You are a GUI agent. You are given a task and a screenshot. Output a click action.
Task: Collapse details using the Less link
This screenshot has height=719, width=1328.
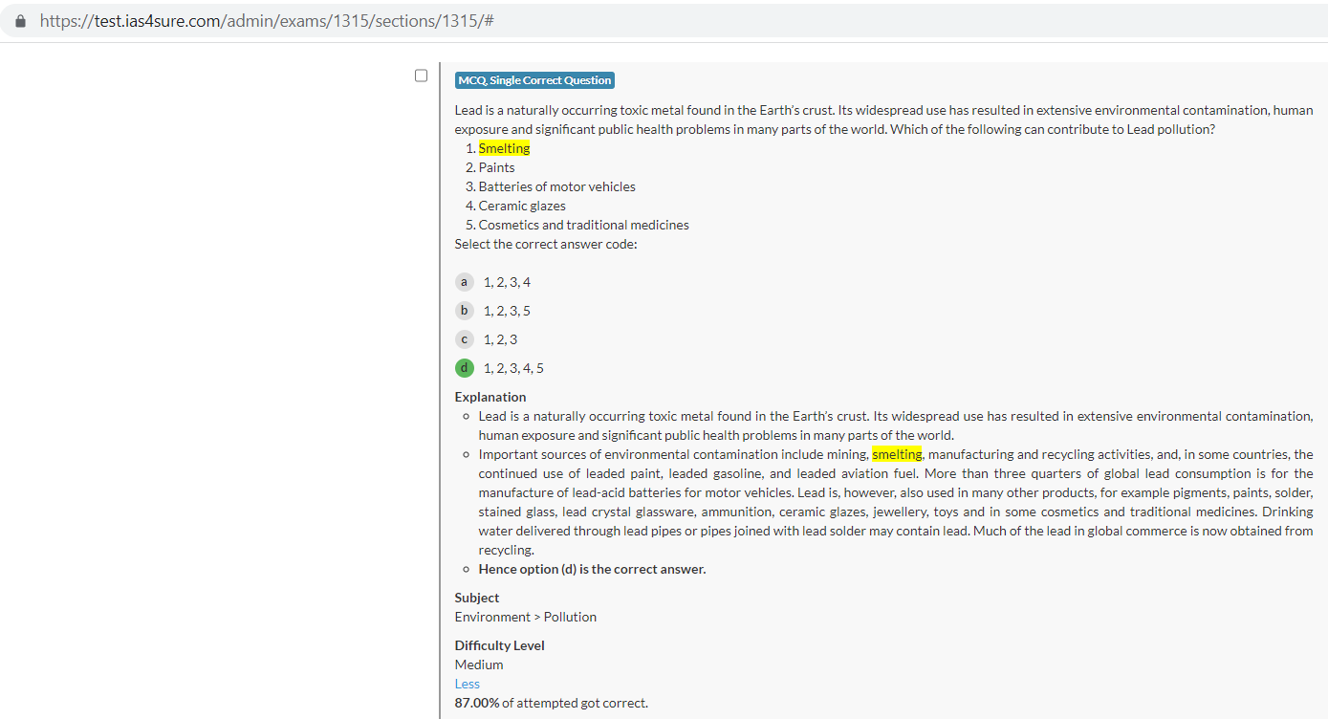point(467,684)
